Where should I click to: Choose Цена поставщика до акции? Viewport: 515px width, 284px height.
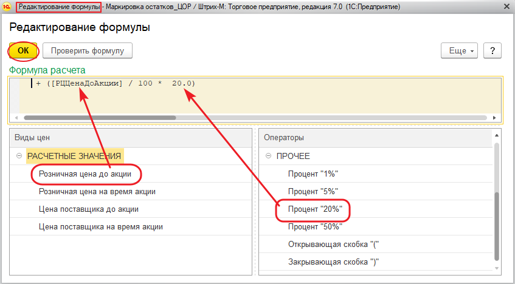click(89, 209)
